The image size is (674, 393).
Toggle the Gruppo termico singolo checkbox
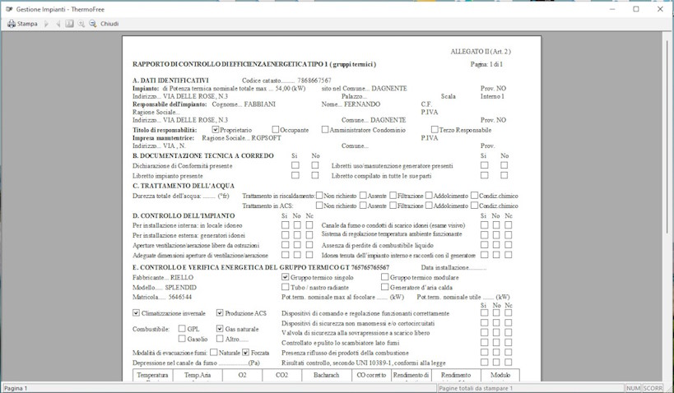click(285, 277)
